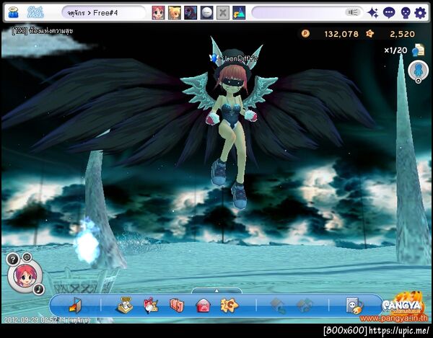
Task: Exit the room via door icon
Action: coord(75,306)
